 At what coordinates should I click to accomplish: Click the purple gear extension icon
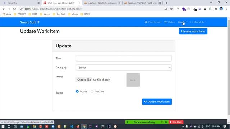[200, 9]
